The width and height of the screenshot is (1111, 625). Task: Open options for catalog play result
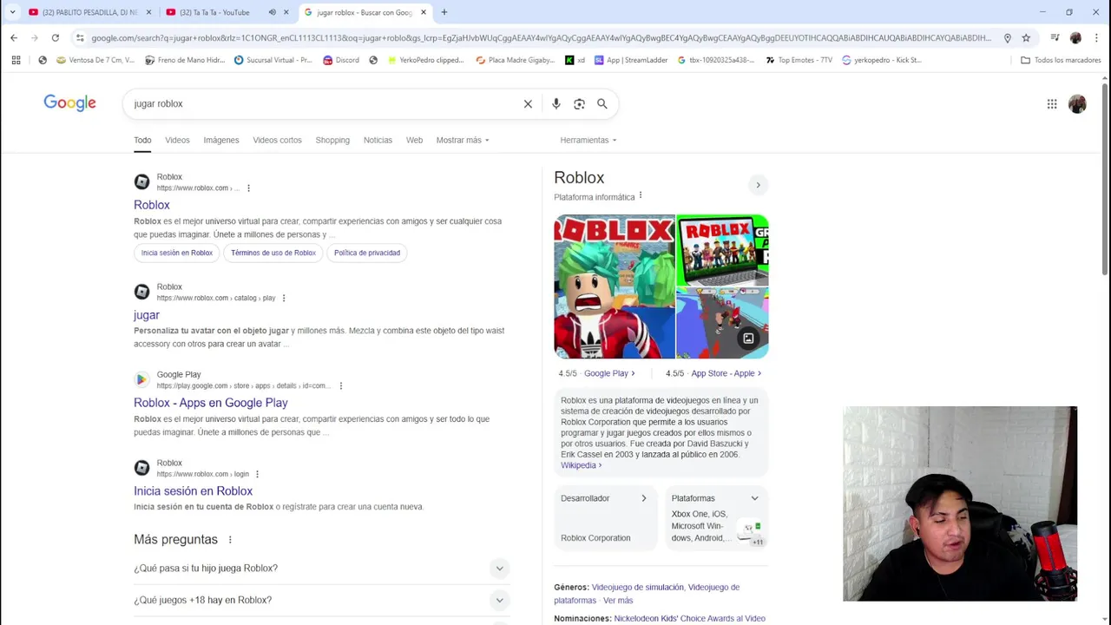283,298
